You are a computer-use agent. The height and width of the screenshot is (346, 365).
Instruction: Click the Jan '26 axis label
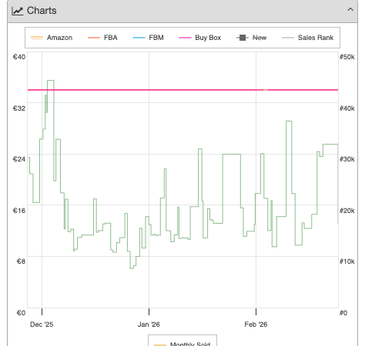click(x=149, y=324)
